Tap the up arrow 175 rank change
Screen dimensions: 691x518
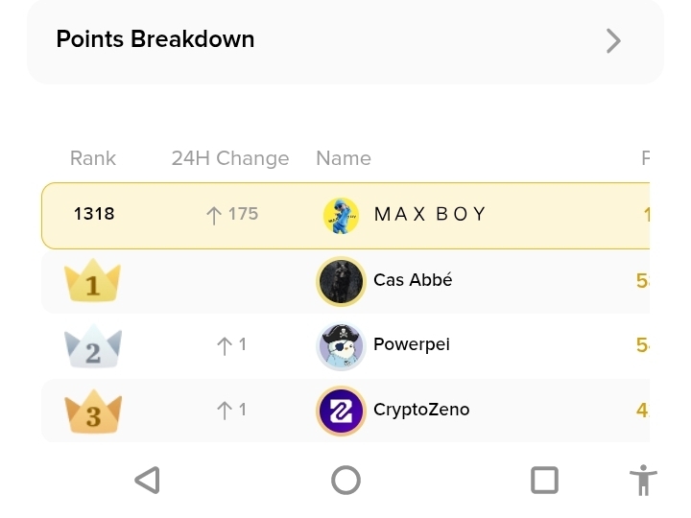[232, 214]
